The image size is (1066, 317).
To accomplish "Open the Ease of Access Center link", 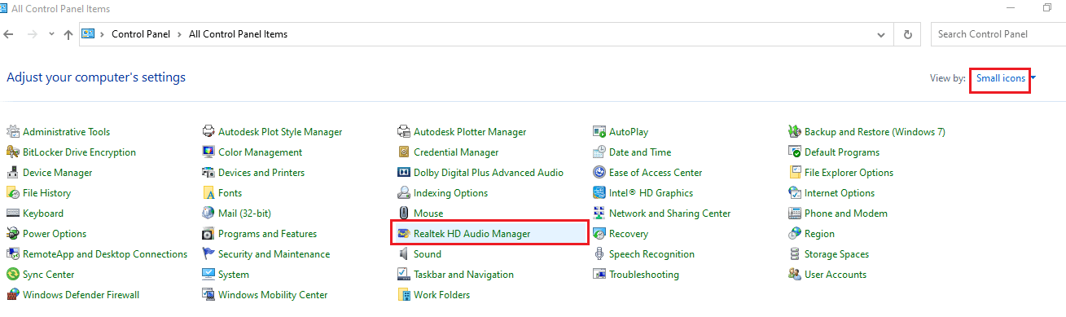I will (x=656, y=173).
